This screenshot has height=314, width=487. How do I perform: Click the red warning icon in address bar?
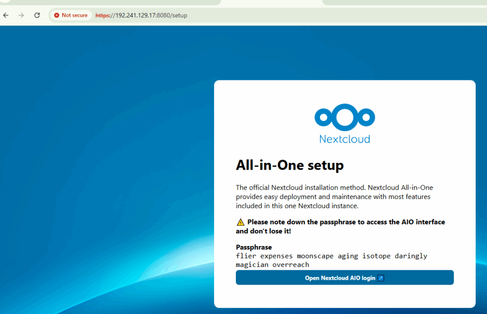click(57, 15)
